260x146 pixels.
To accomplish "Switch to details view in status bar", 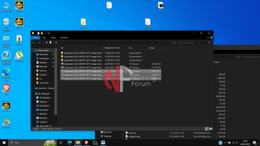I will coord(207,128).
